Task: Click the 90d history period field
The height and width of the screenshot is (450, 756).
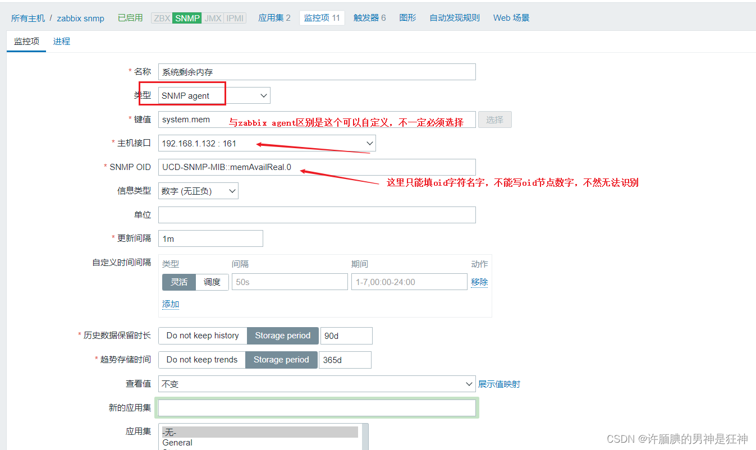Action: [346, 336]
